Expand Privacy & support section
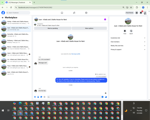Image resolution: width=150 pixels, height=120 pixels. 128,49
